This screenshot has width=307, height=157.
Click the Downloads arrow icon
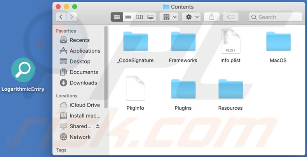click(x=63, y=83)
